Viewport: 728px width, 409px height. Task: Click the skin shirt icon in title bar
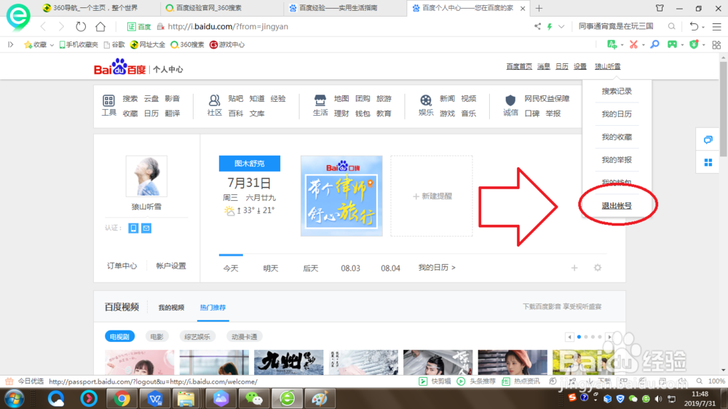point(660,8)
